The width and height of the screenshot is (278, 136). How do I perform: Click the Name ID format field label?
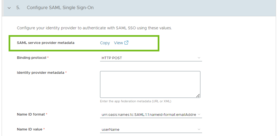pos(31,114)
